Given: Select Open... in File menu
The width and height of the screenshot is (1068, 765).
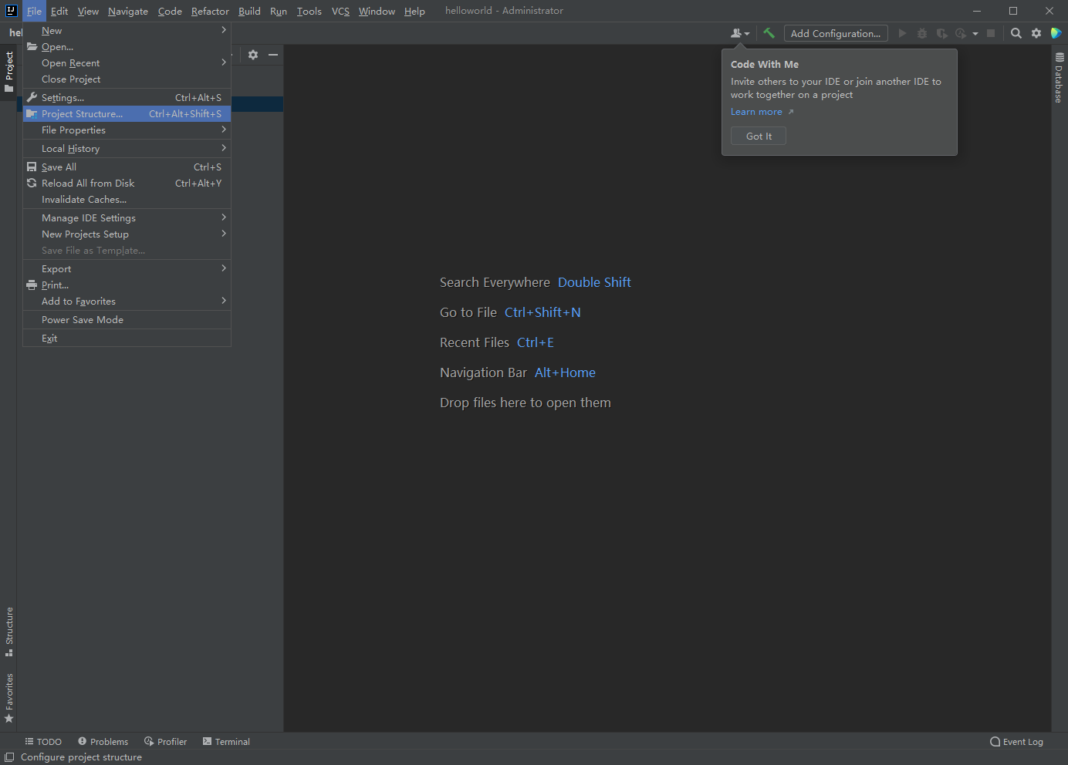Looking at the screenshot, I should 127,47.
